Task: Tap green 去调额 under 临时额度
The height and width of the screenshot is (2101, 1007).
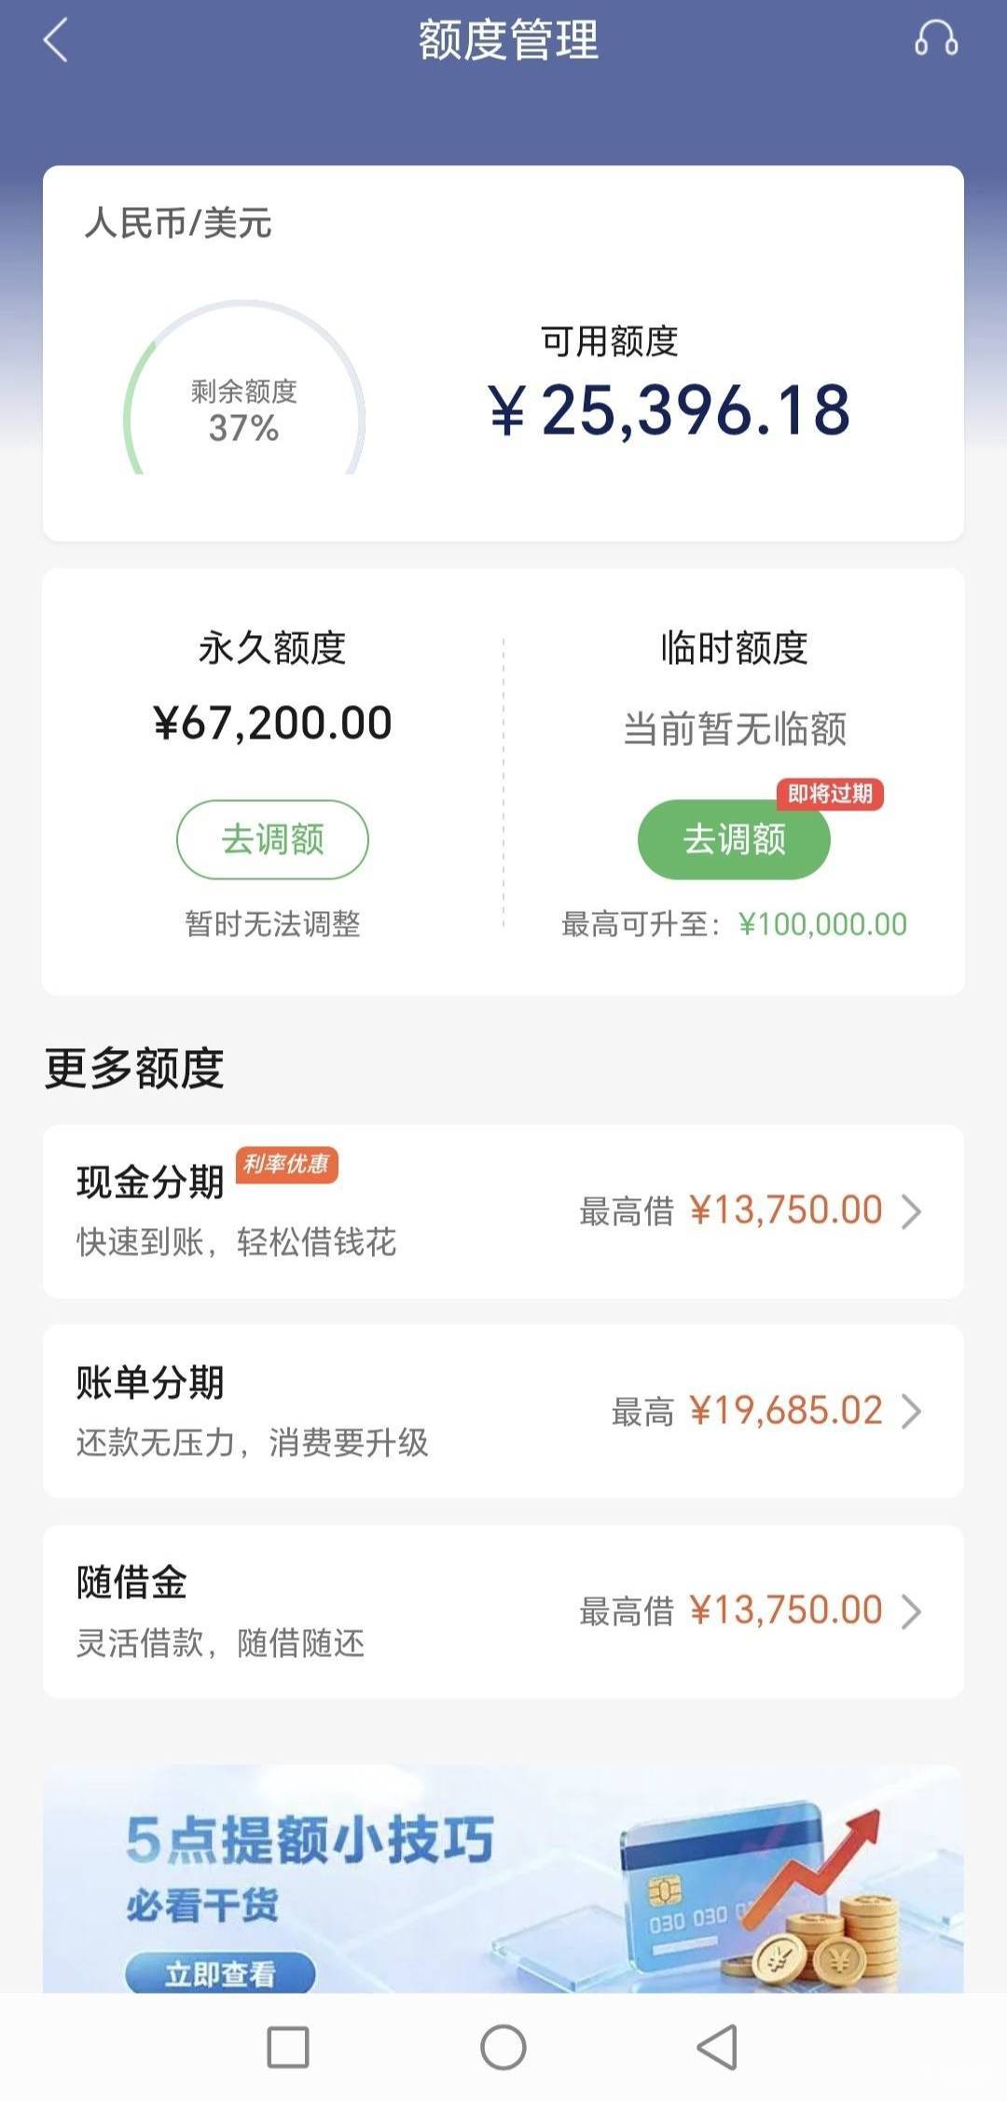Action: pos(734,839)
